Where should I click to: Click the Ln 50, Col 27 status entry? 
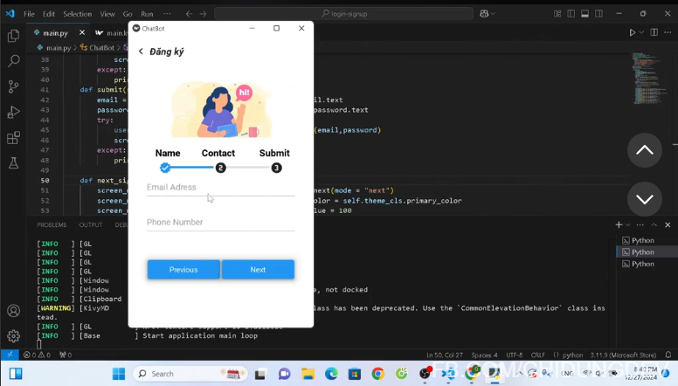point(445,355)
